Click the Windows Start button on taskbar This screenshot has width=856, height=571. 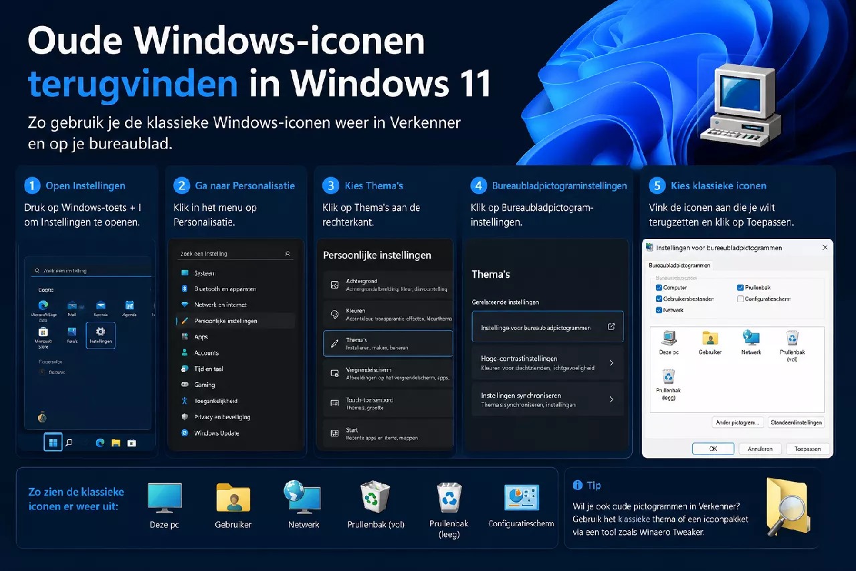tap(53, 442)
